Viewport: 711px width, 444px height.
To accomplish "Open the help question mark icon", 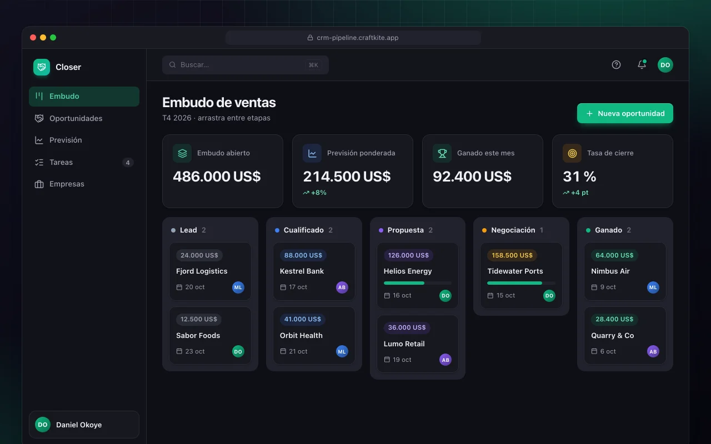I will [616, 64].
